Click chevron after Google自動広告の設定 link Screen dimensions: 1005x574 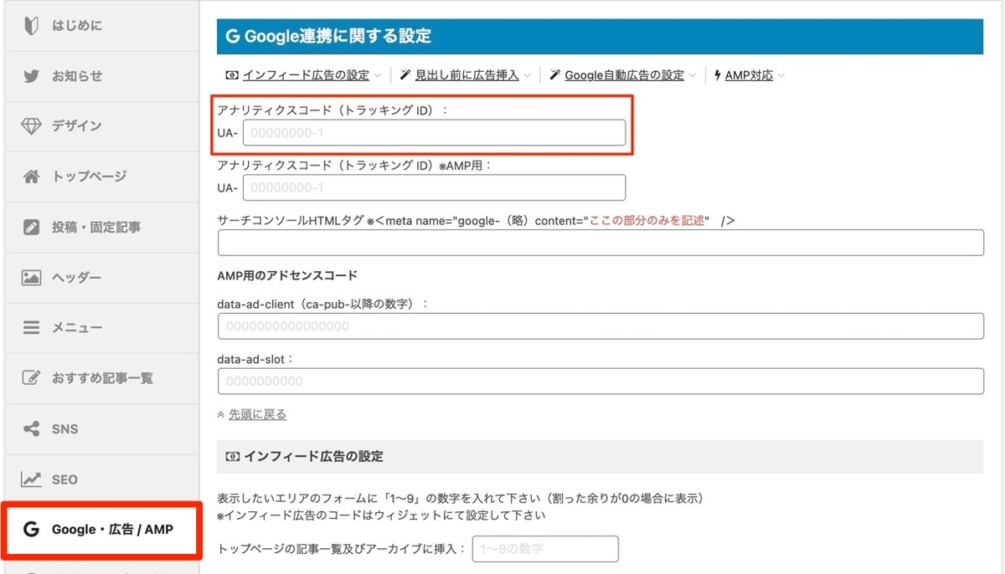pos(693,76)
